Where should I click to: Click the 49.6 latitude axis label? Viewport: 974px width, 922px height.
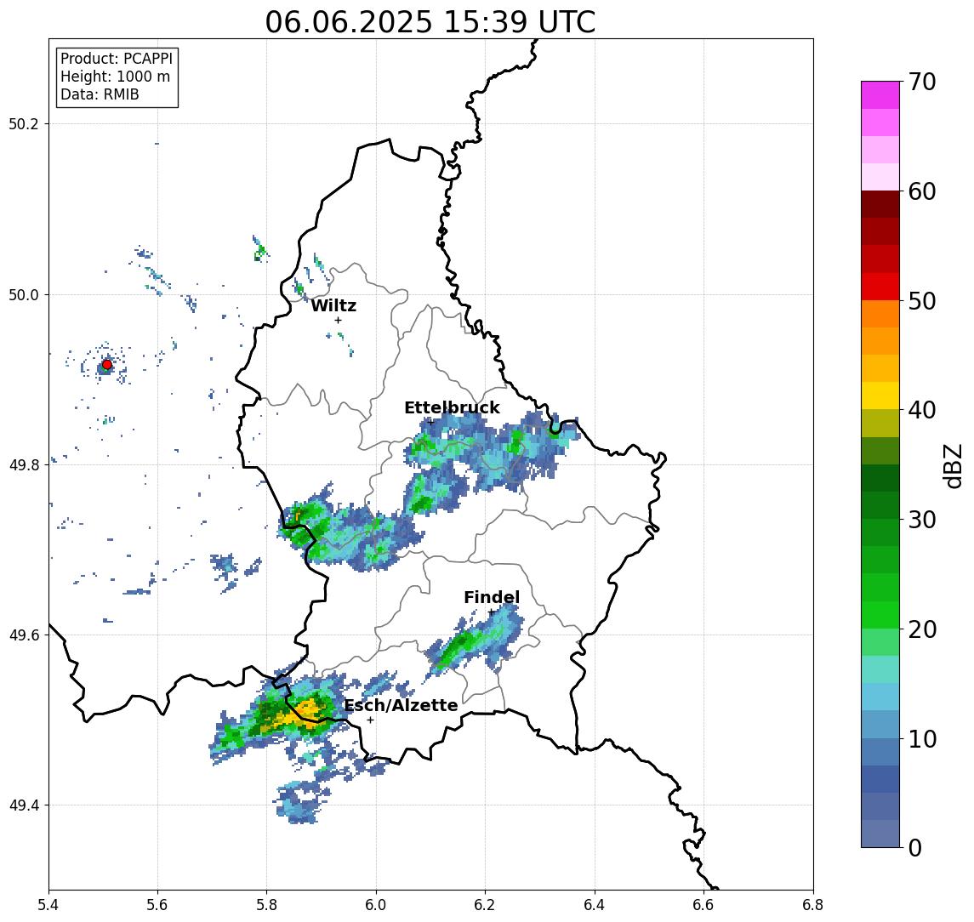click(x=23, y=635)
